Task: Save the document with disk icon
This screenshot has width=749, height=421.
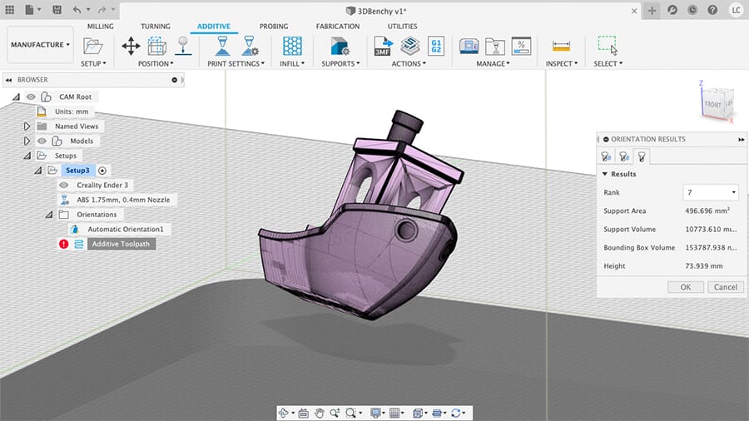Action: coord(57,9)
